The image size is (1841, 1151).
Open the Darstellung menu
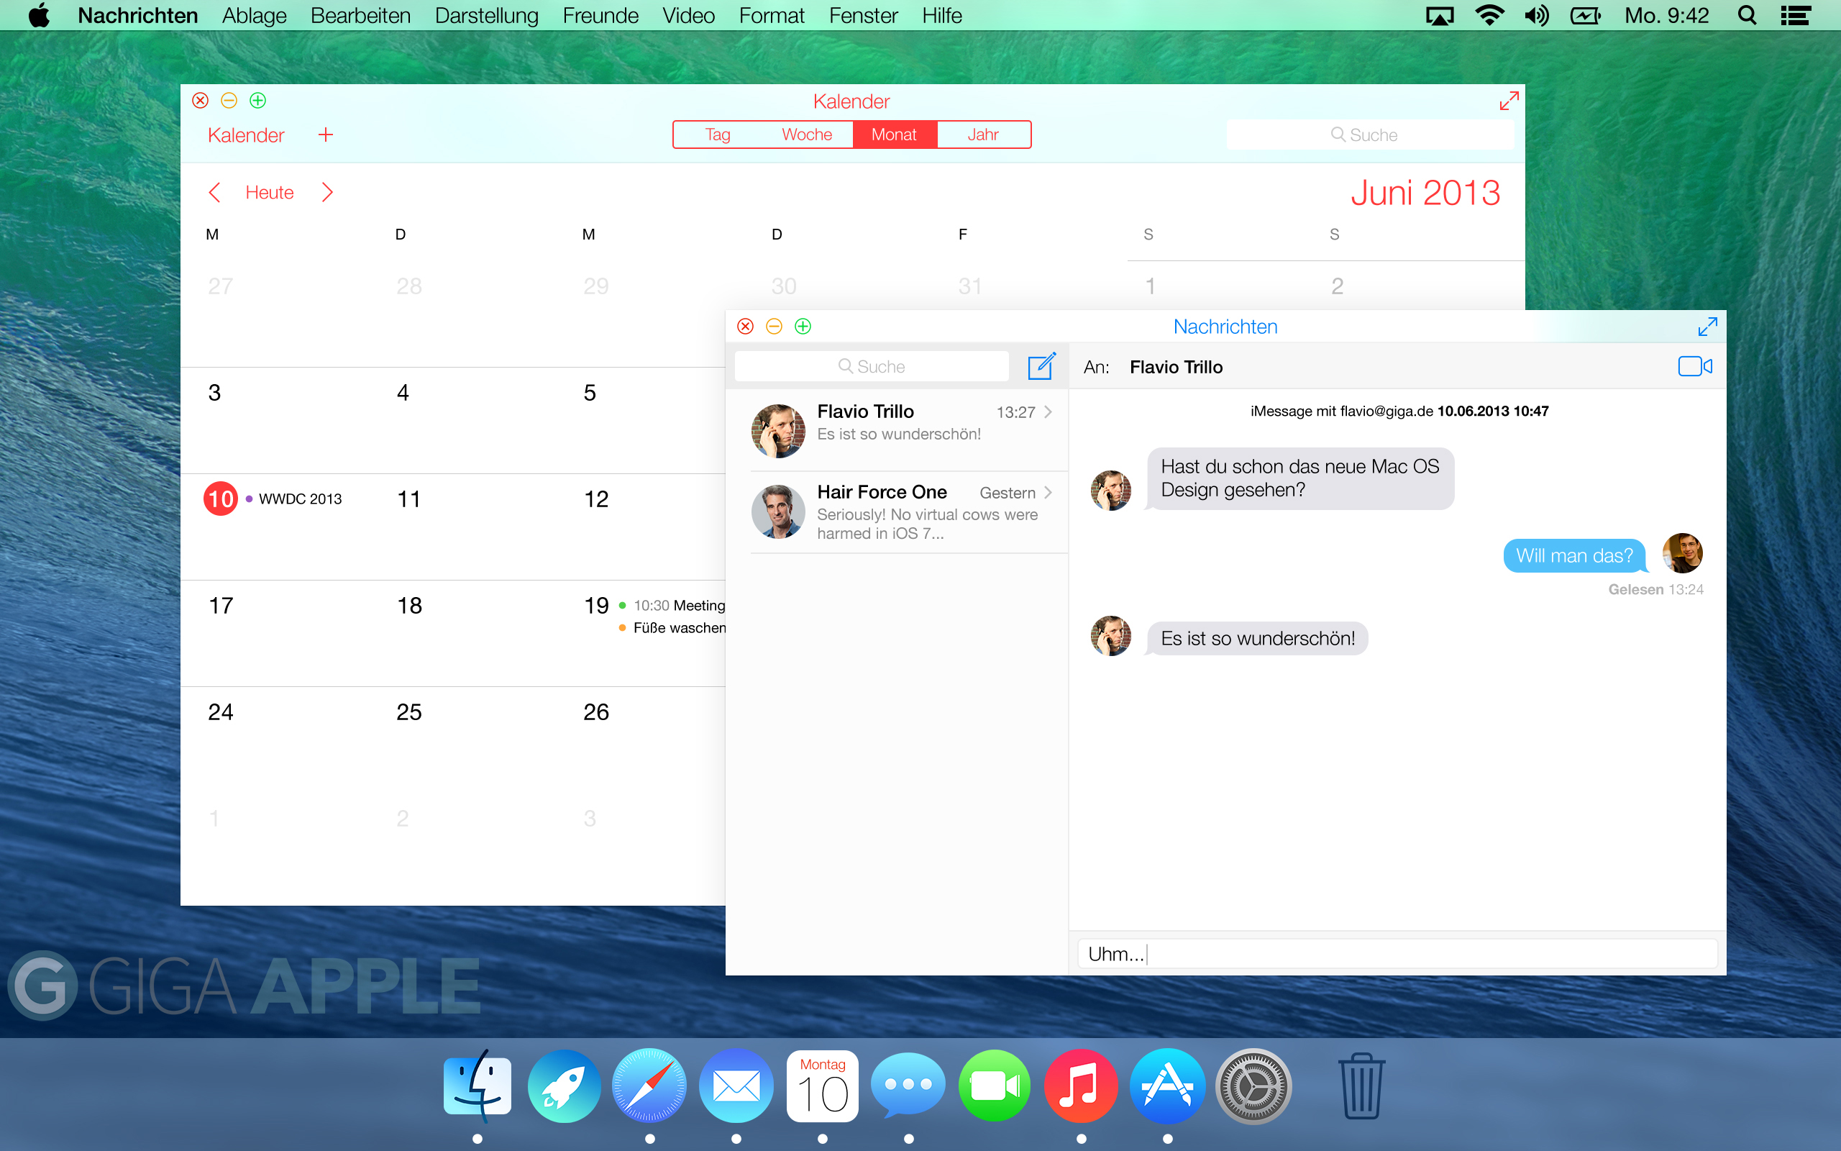pos(486,15)
